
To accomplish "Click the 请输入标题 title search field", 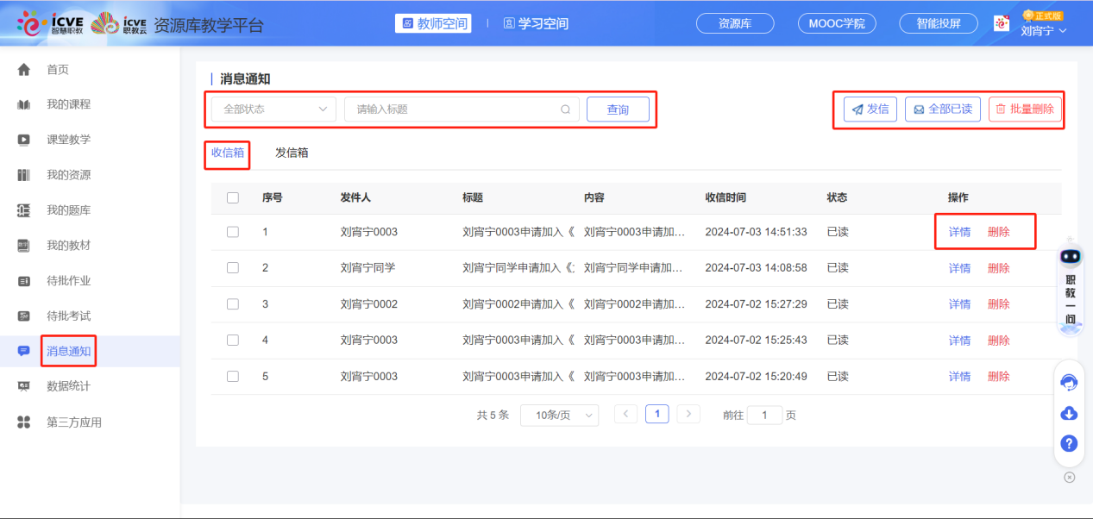I will click(462, 109).
